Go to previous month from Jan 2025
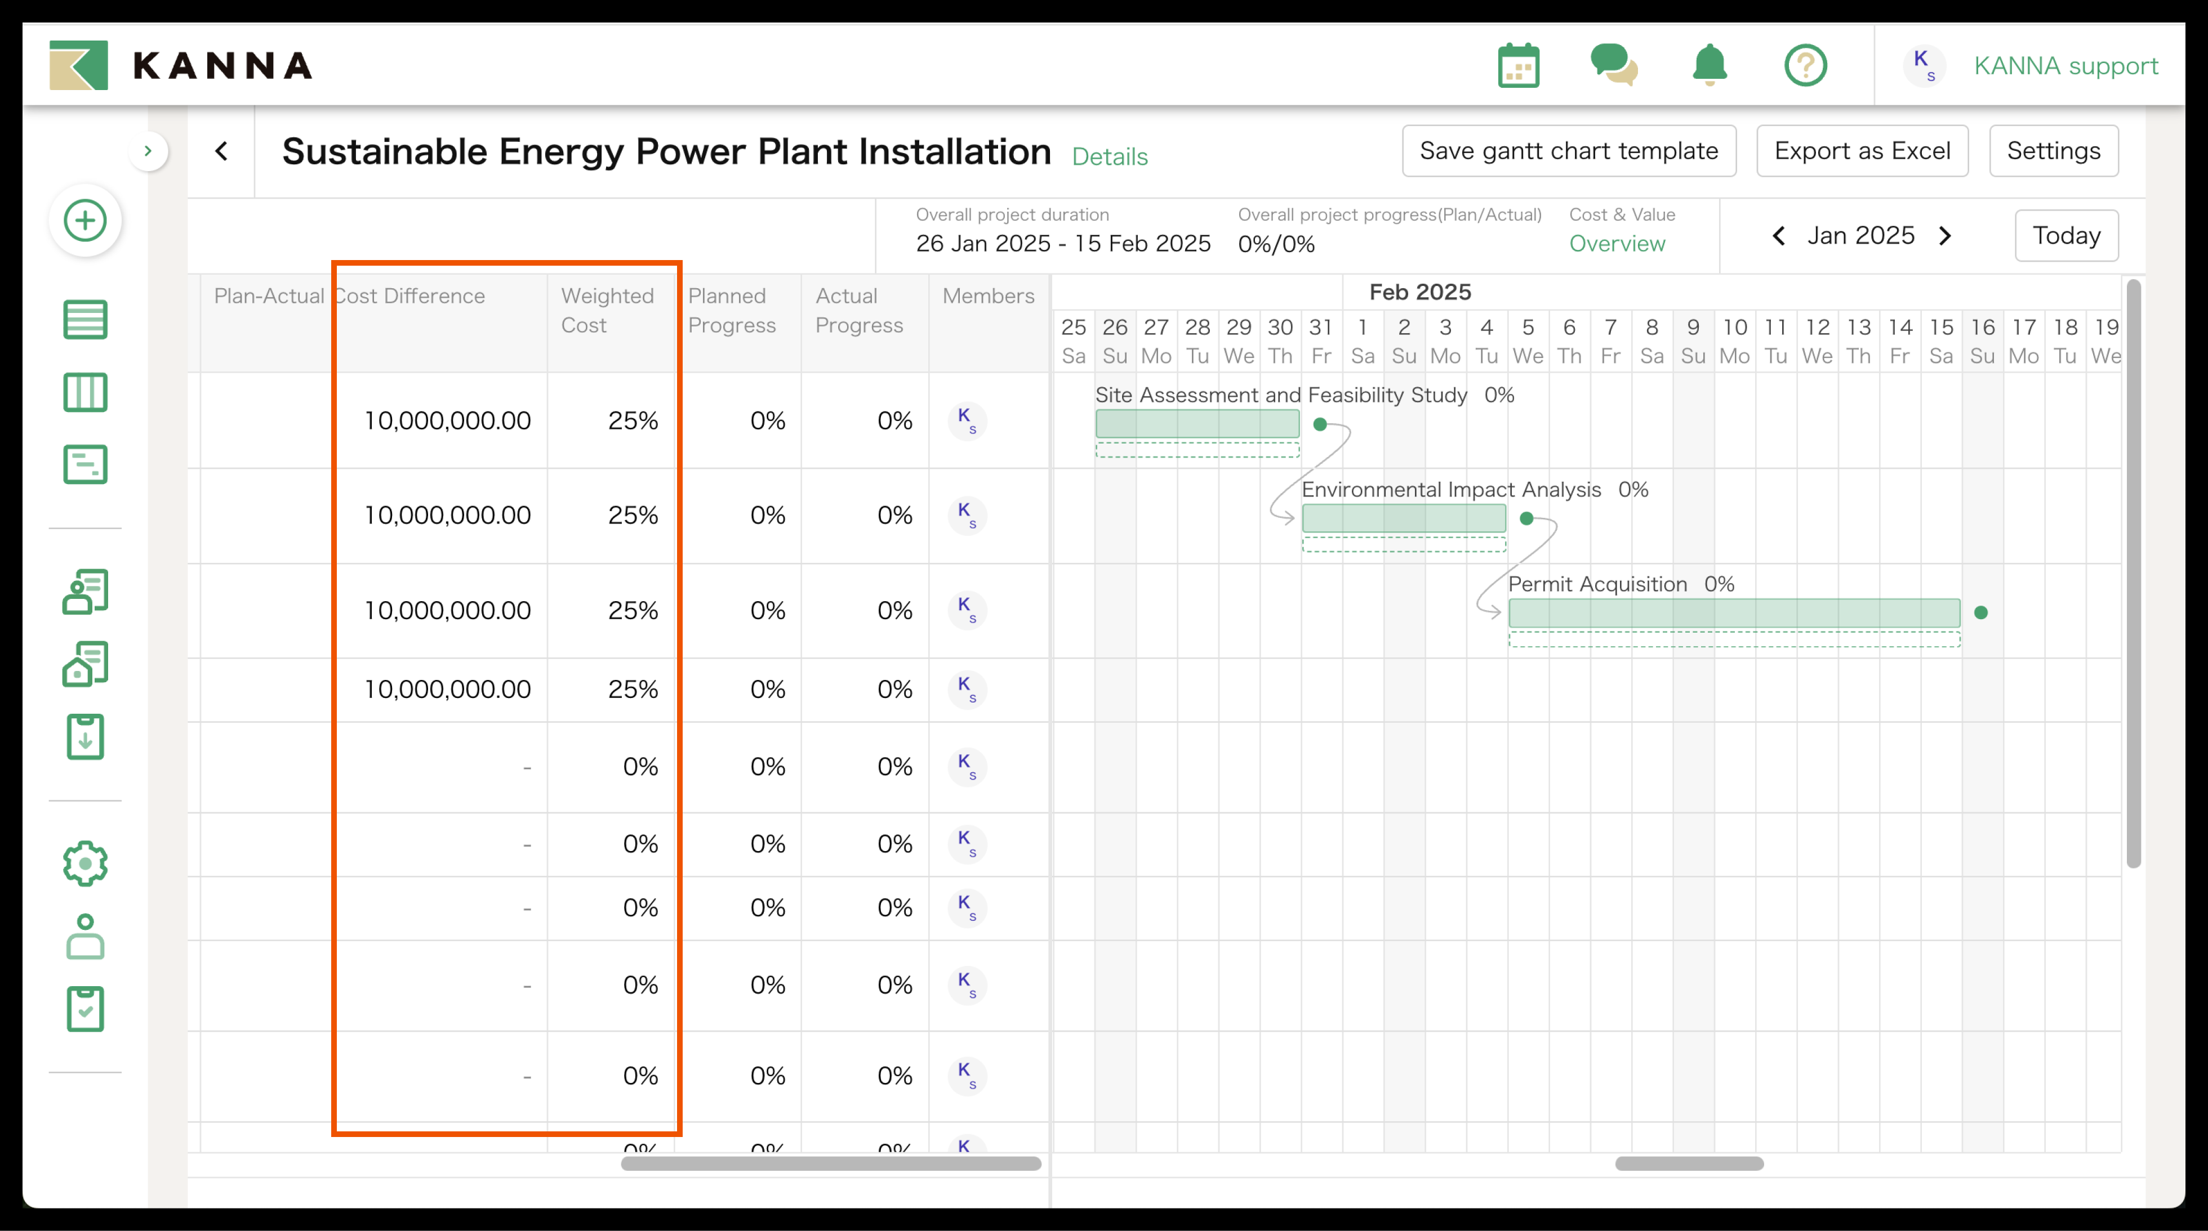Image resolution: width=2208 pixels, height=1231 pixels. 1779,236
